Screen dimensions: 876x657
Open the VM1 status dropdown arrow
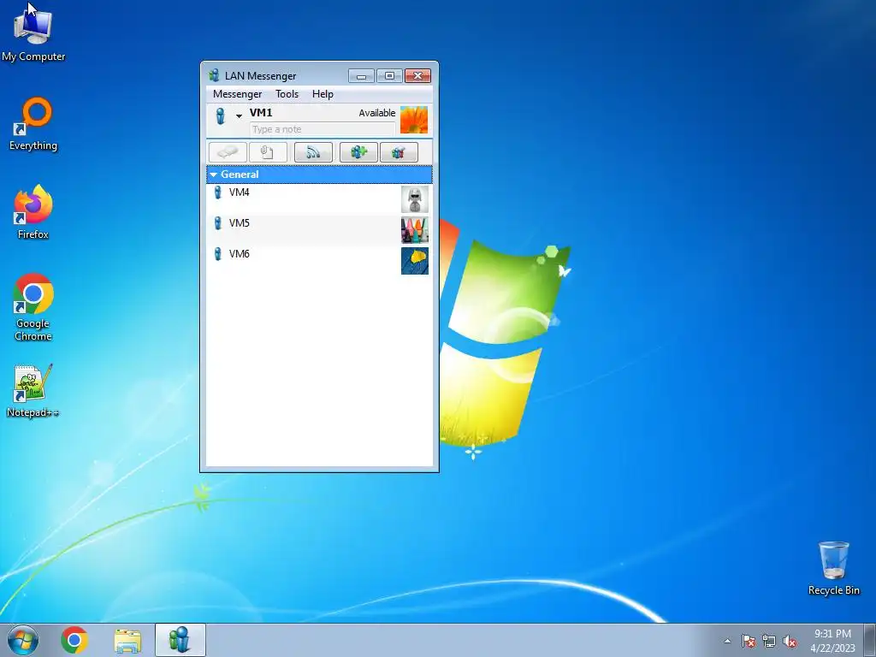[x=239, y=116]
